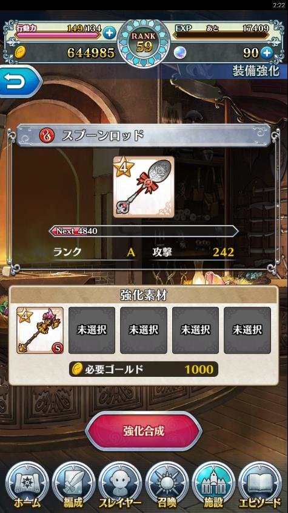
Task: Choose the fourth 未選択 material slot
Action: pos(195,330)
